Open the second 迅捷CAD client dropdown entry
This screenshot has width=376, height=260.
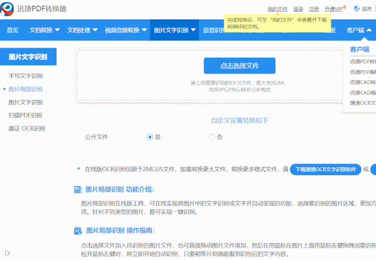[x=363, y=92]
